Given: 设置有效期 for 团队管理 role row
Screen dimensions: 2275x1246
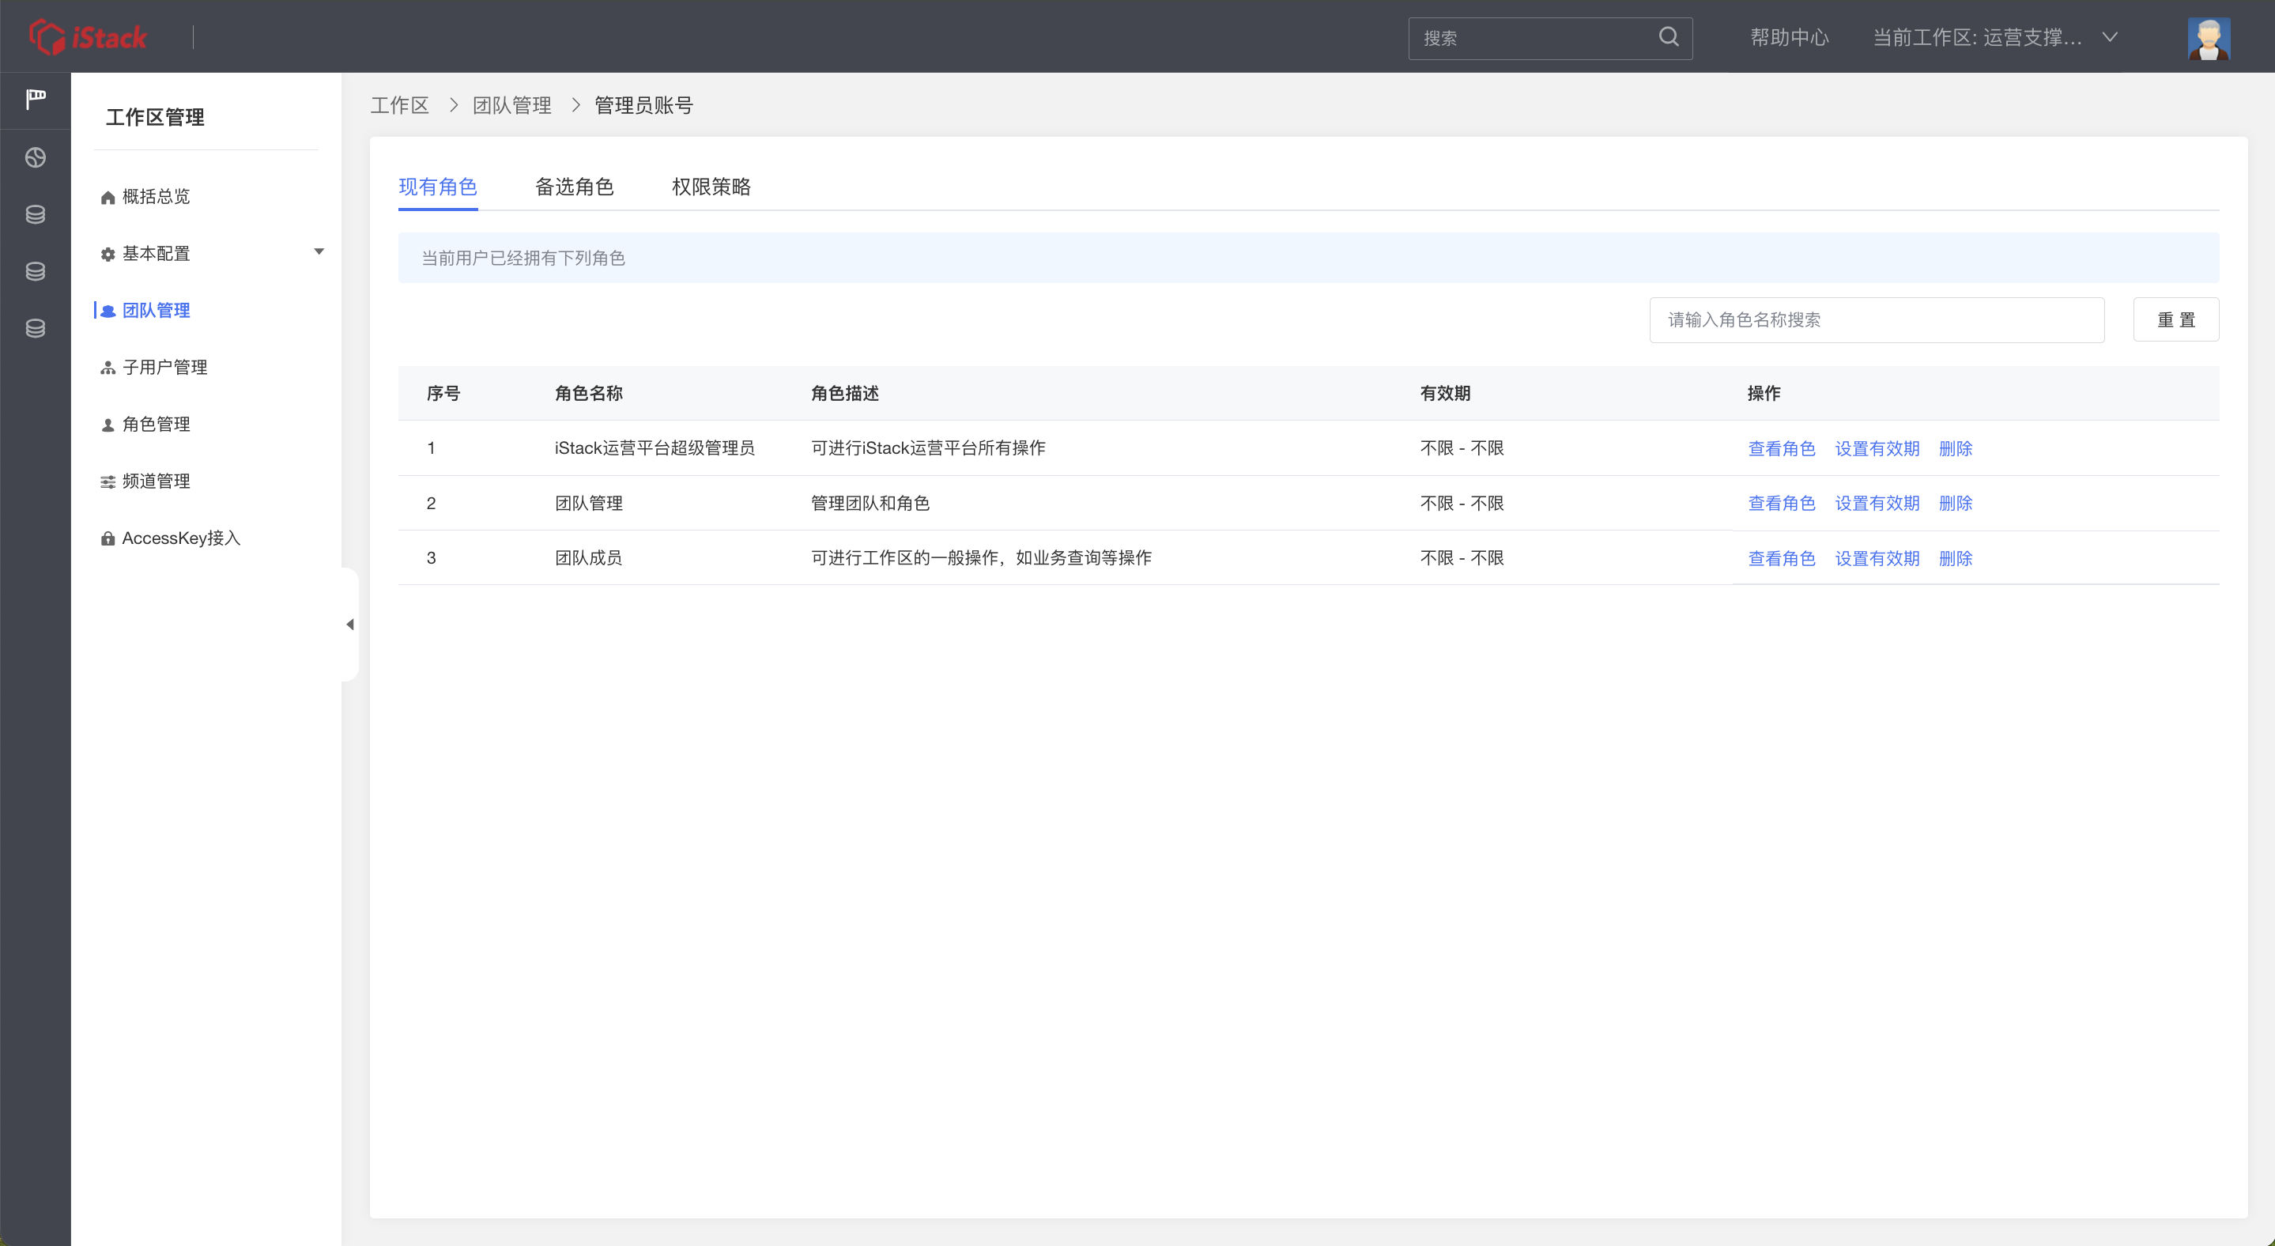Looking at the screenshot, I should pyautogui.click(x=1877, y=504).
